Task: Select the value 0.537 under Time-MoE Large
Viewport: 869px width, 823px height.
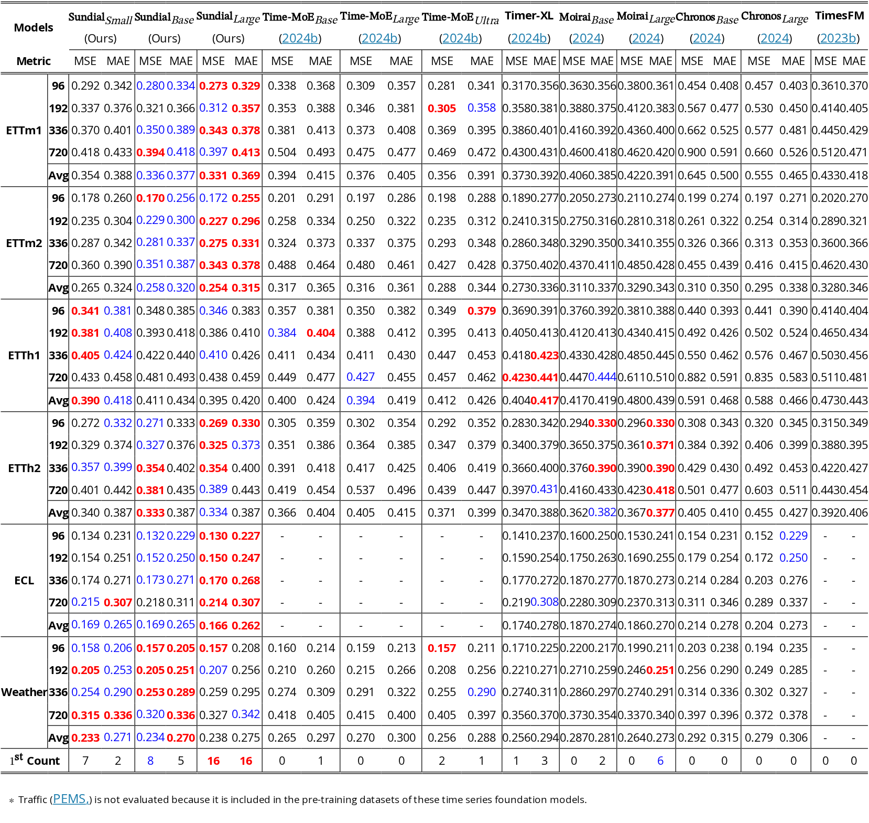Action: tap(361, 490)
